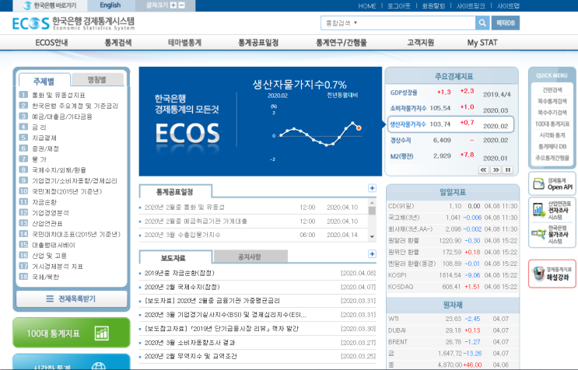Viewport: 578px width, 370px height.
Task: Open 통계연구/간행물 menu
Action: (342, 43)
